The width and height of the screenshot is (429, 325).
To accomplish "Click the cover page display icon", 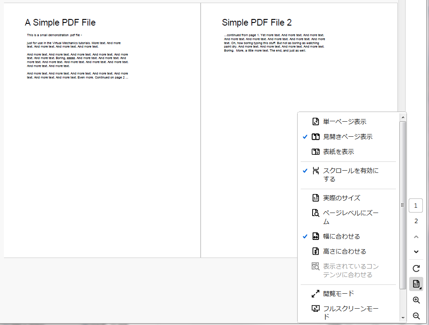I will click(x=315, y=152).
